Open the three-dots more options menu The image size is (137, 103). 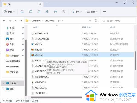pyautogui.click(x=105, y=12)
